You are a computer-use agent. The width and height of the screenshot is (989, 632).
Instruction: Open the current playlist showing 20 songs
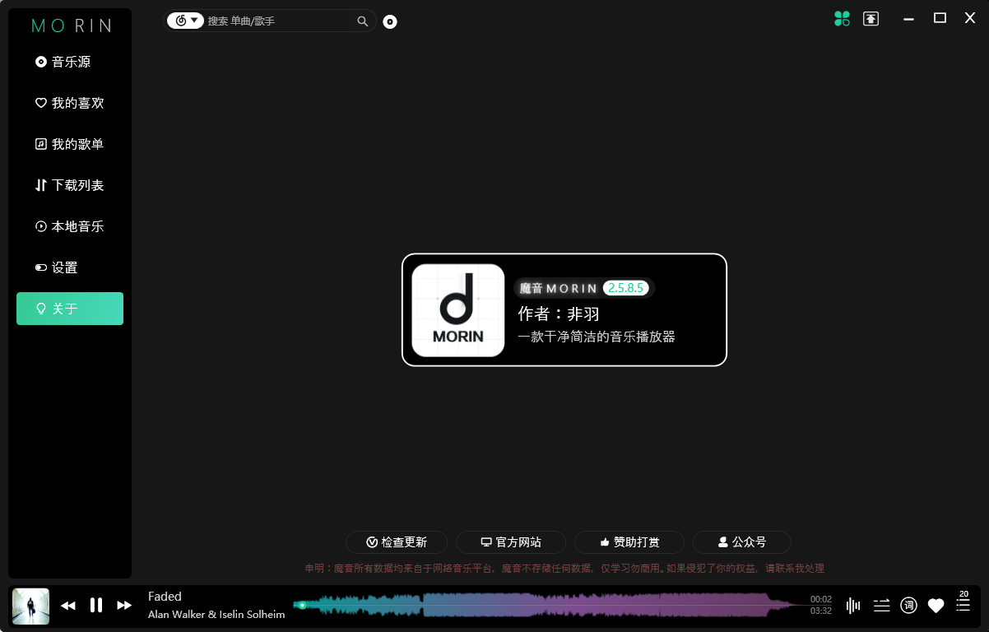click(x=963, y=606)
